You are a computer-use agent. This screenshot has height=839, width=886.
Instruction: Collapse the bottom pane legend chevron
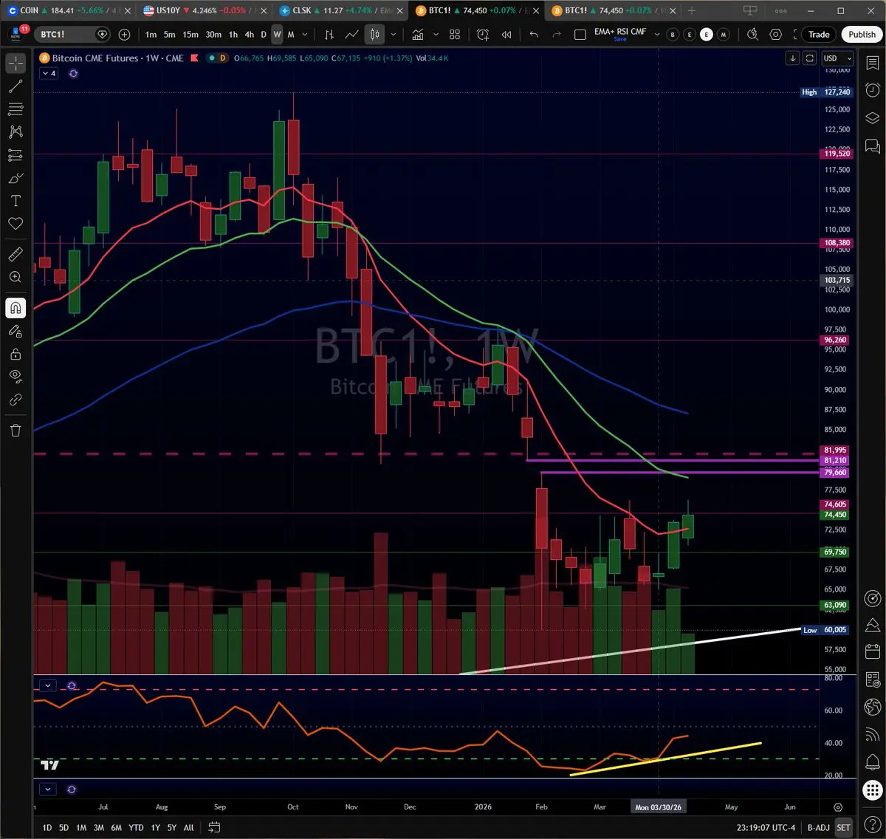pyautogui.click(x=48, y=789)
